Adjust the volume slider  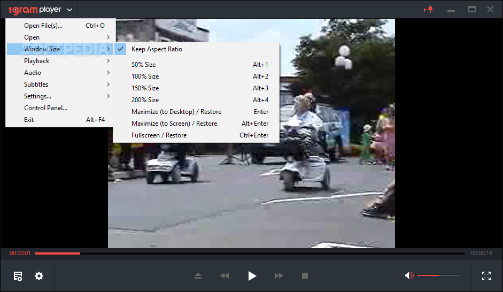coord(438,275)
